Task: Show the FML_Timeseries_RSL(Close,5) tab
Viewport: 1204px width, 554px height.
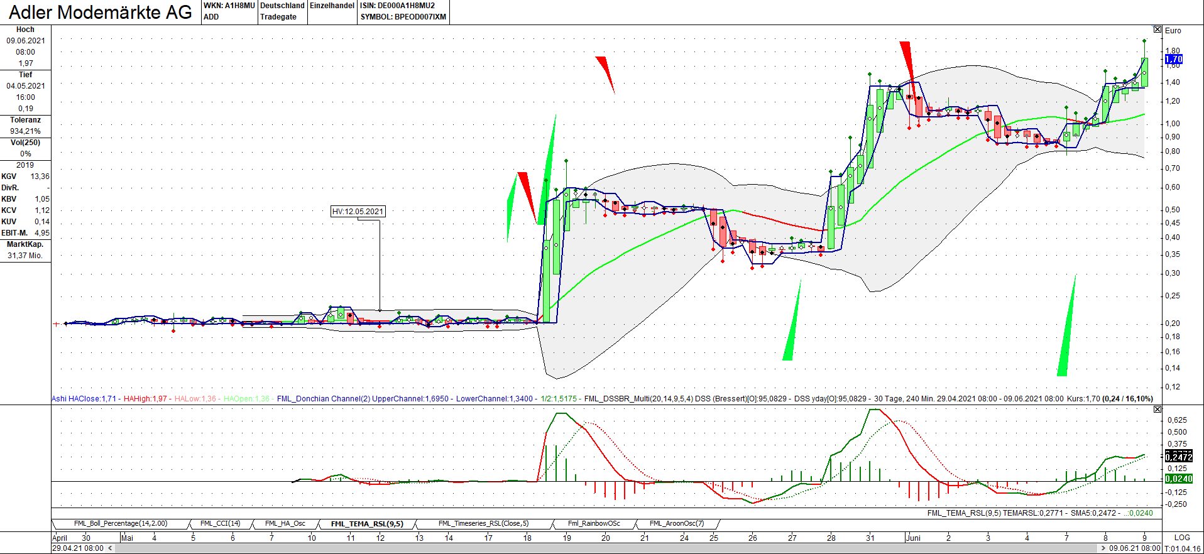Action: 483,524
